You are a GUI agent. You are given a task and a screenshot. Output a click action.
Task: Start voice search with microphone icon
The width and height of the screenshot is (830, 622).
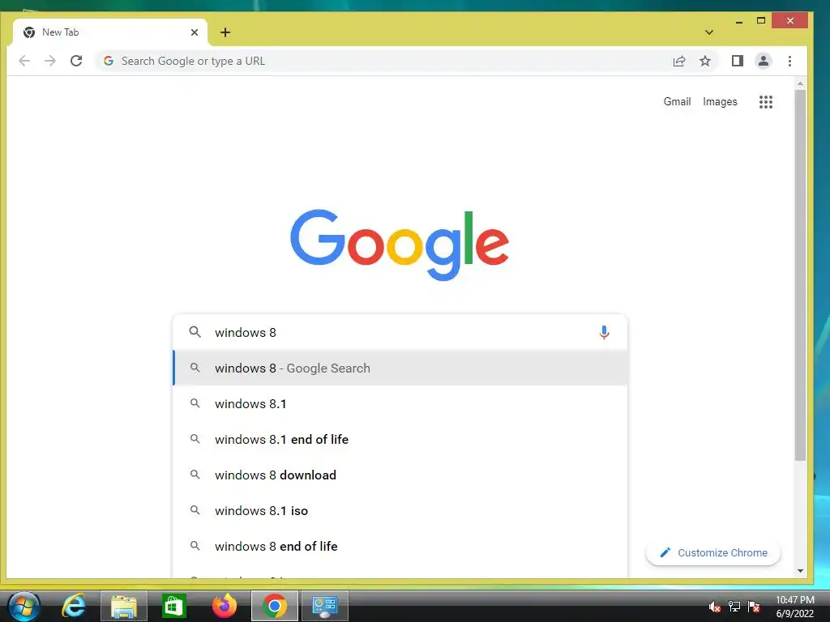(x=604, y=332)
